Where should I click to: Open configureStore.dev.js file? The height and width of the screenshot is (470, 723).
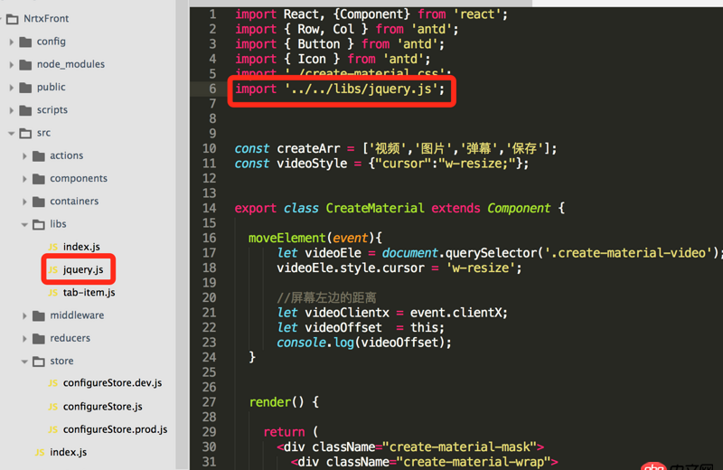tap(112, 383)
